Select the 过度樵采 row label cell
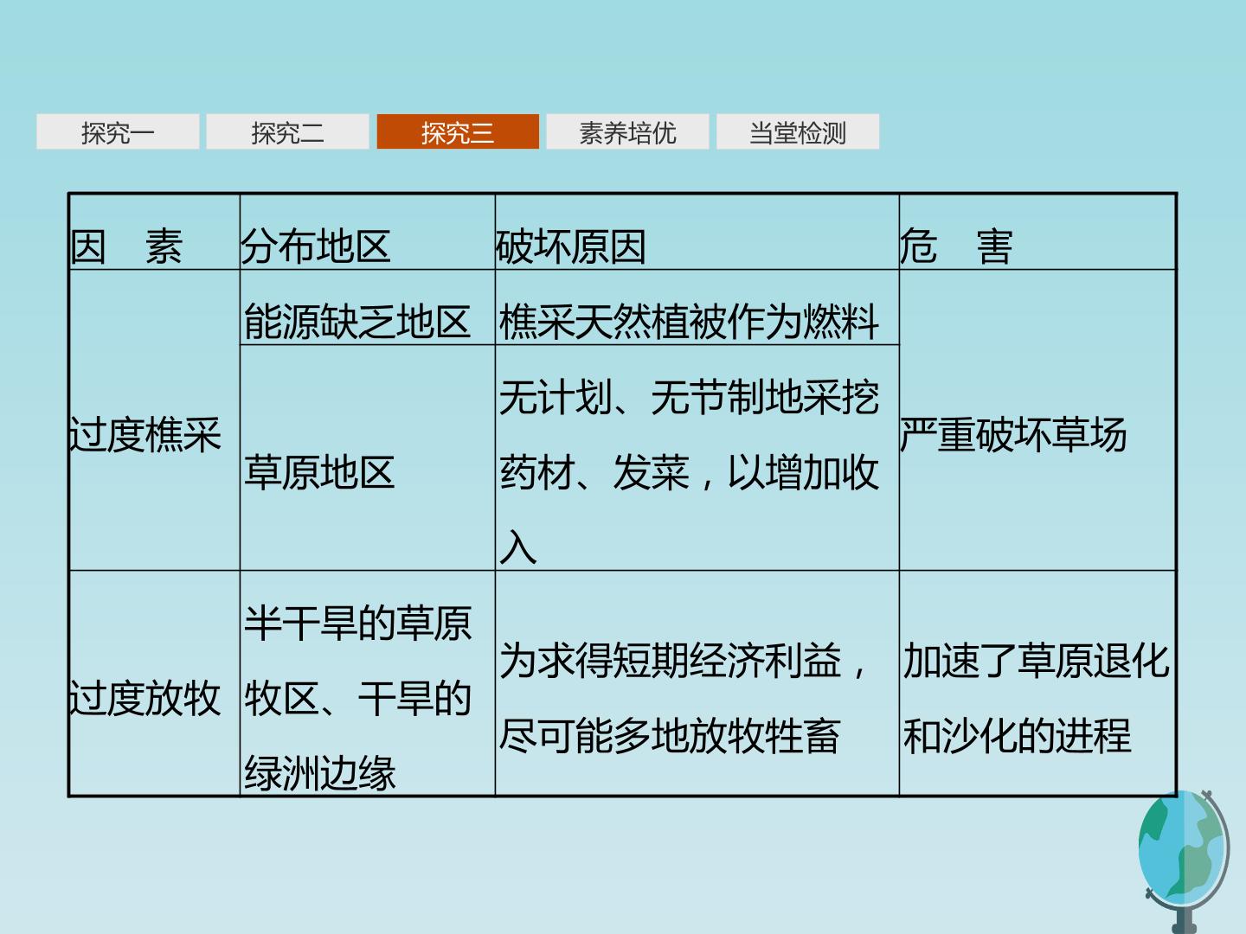The width and height of the screenshot is (1246, 934). [x=154, y=420]
